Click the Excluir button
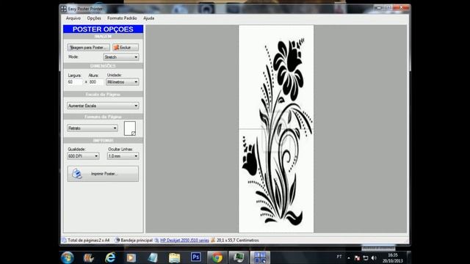This screenshot has height=264, width=470. click(x=126, y=47)
